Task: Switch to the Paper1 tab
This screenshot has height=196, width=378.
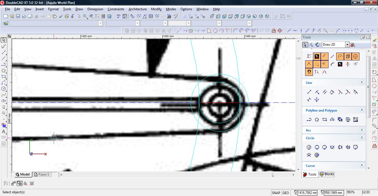Action: 43,174
